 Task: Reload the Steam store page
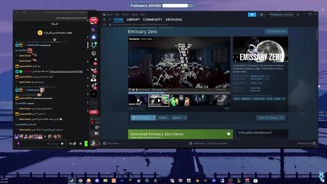pos(104,25)
